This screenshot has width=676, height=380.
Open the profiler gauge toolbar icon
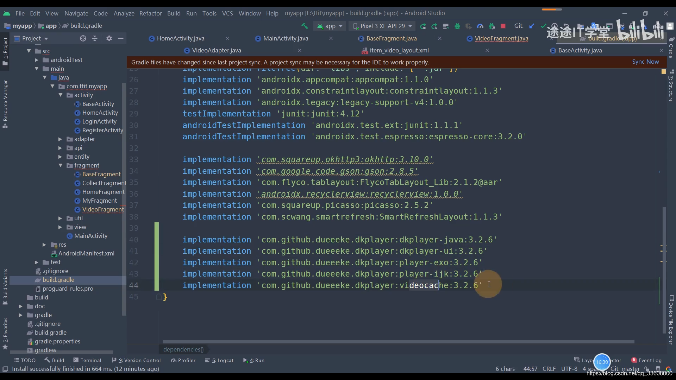click(x=480, y=26)
